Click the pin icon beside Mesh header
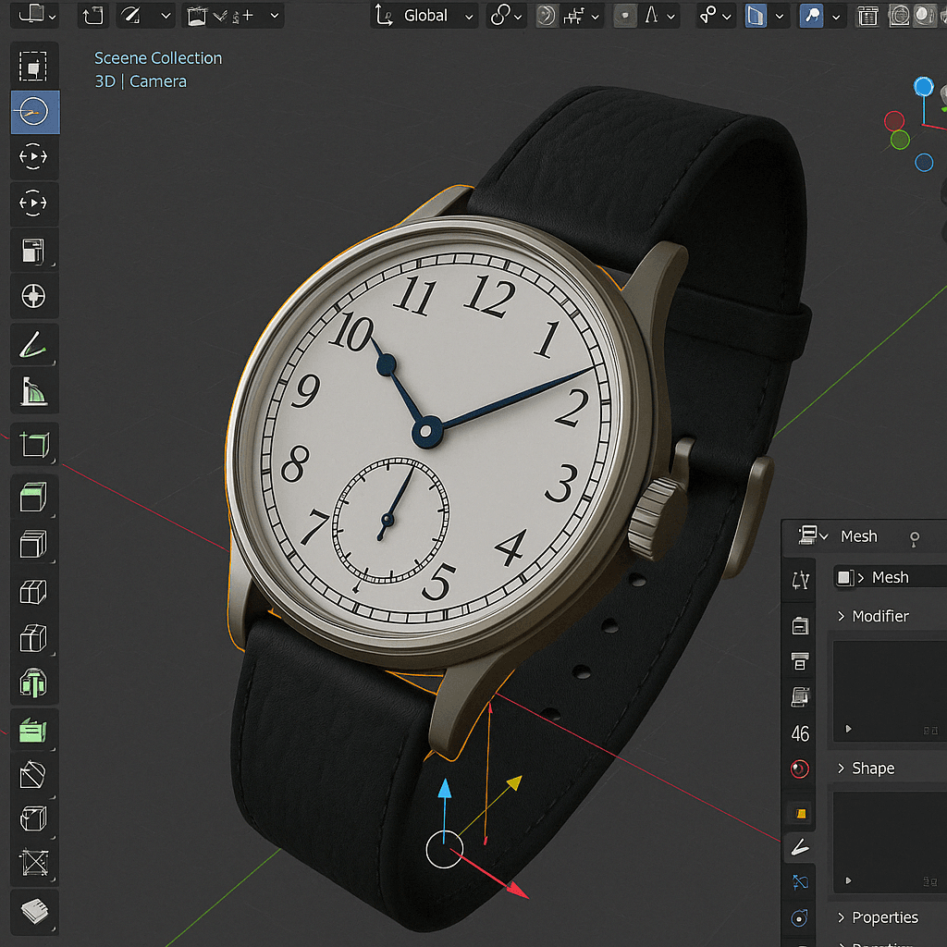 coord(915,537)
